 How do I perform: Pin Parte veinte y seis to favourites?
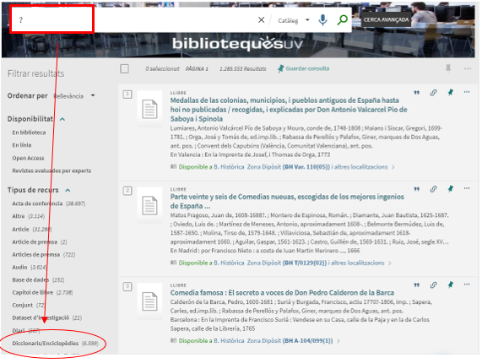[x=450, y=189]
